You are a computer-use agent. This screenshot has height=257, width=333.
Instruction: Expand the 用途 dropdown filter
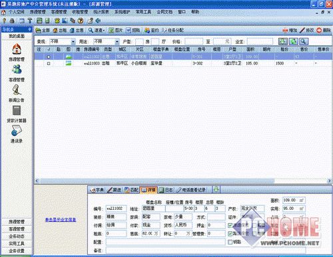(117, 41)
